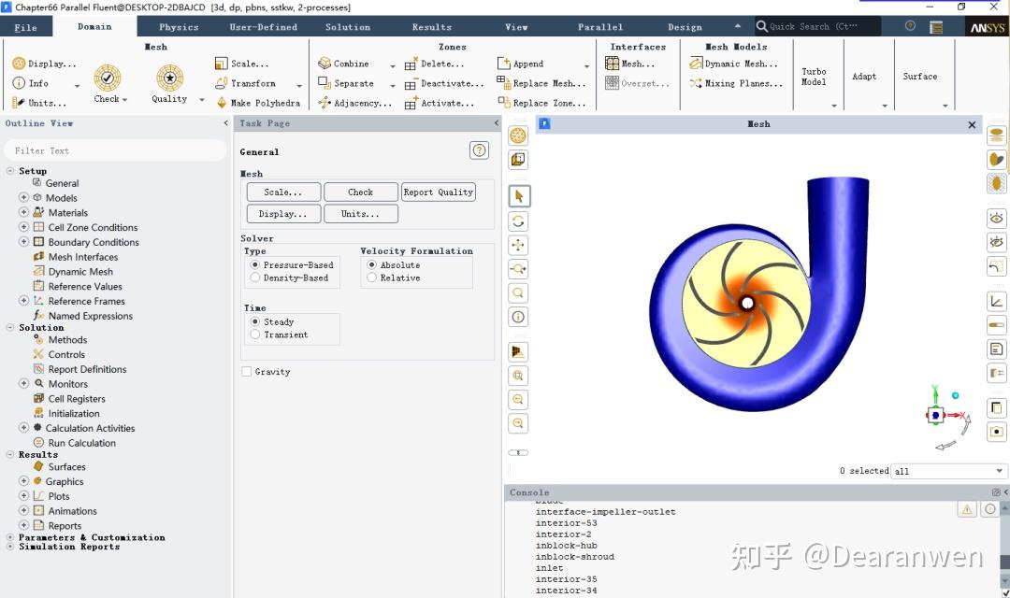Switch to the Physics ribbon tab
This screenshot has width=1010, height=598.
[x=178, y=26]
